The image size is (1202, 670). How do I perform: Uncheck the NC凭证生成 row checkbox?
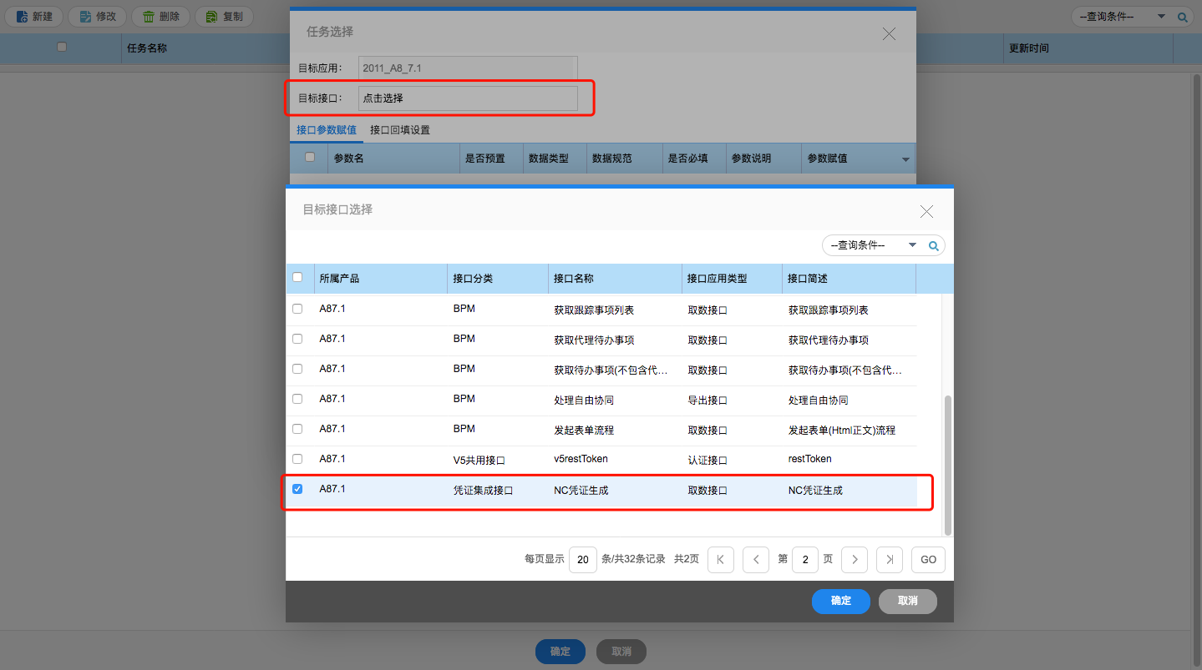[297, 489]
